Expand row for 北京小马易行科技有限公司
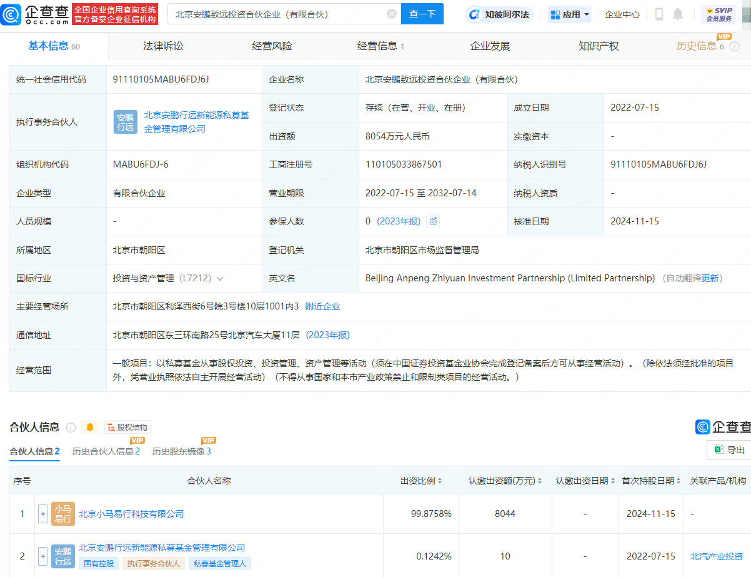 click(x=42, y=514)
